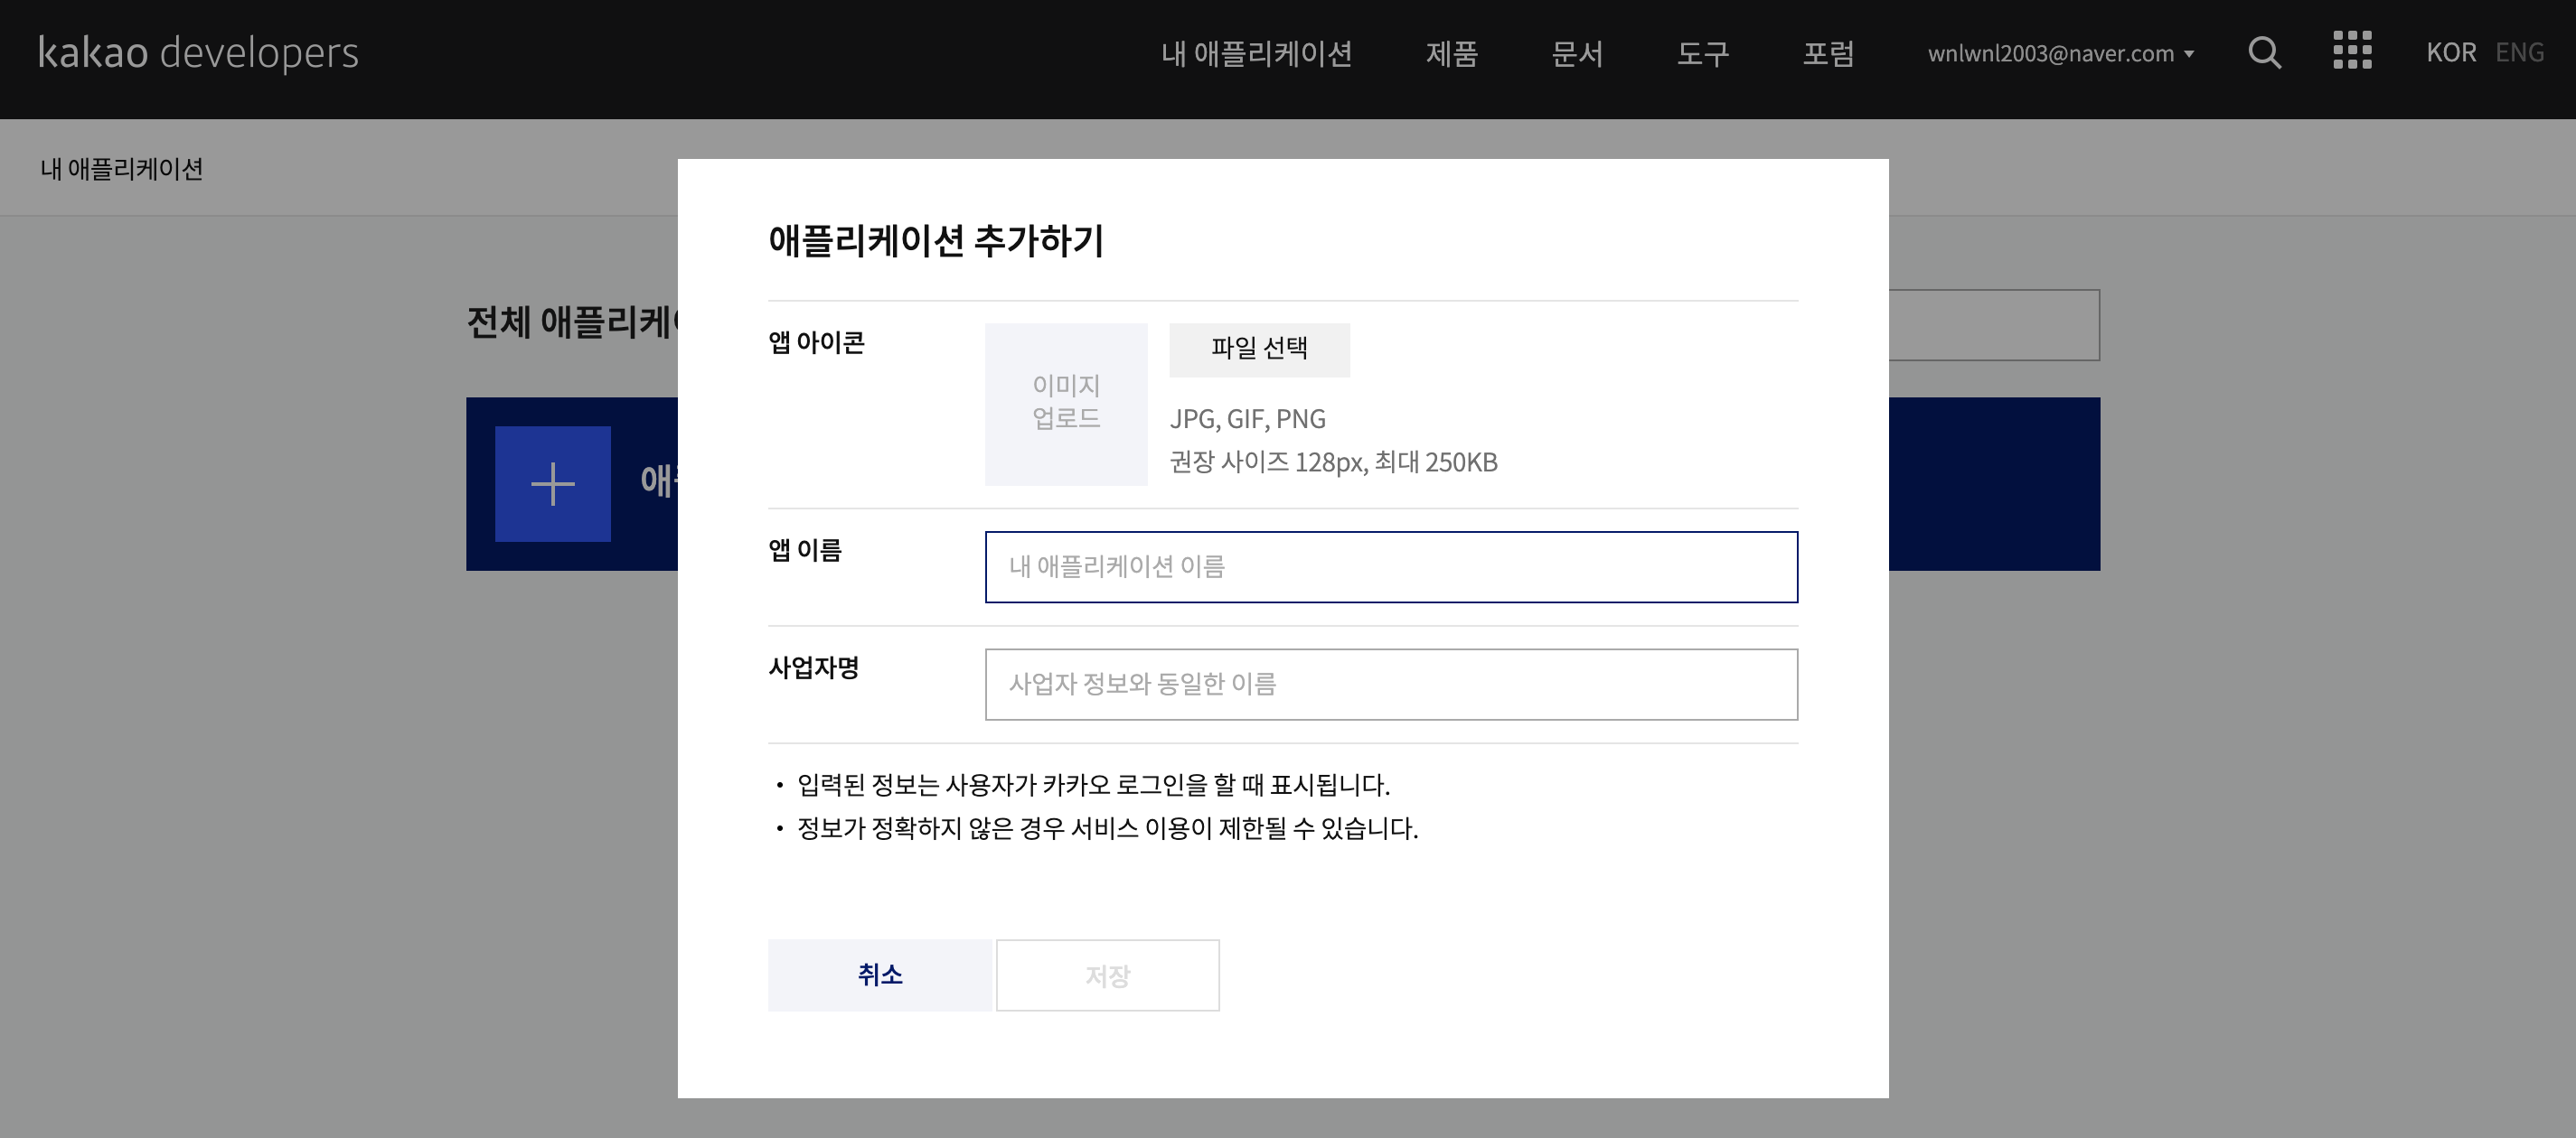Open the search magnifier icon

click(x=2264, y=52)
